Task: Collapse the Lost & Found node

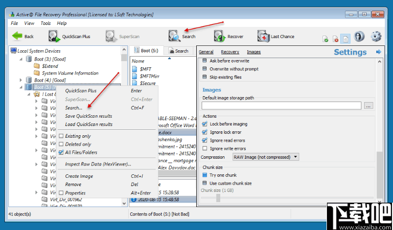Action: [28, 94]
